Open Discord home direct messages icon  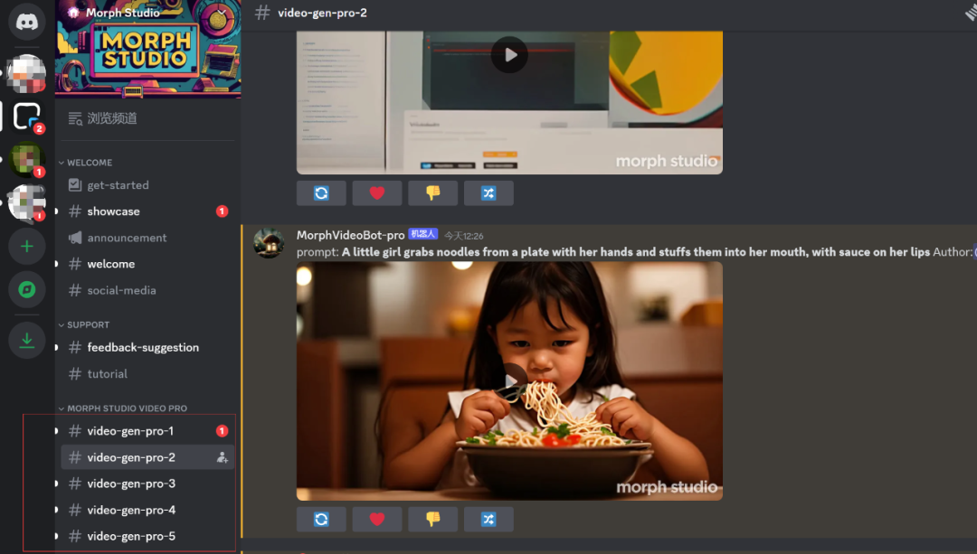[27, 22]
